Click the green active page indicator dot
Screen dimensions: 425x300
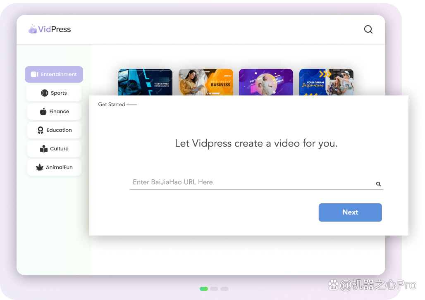(204, 289)
